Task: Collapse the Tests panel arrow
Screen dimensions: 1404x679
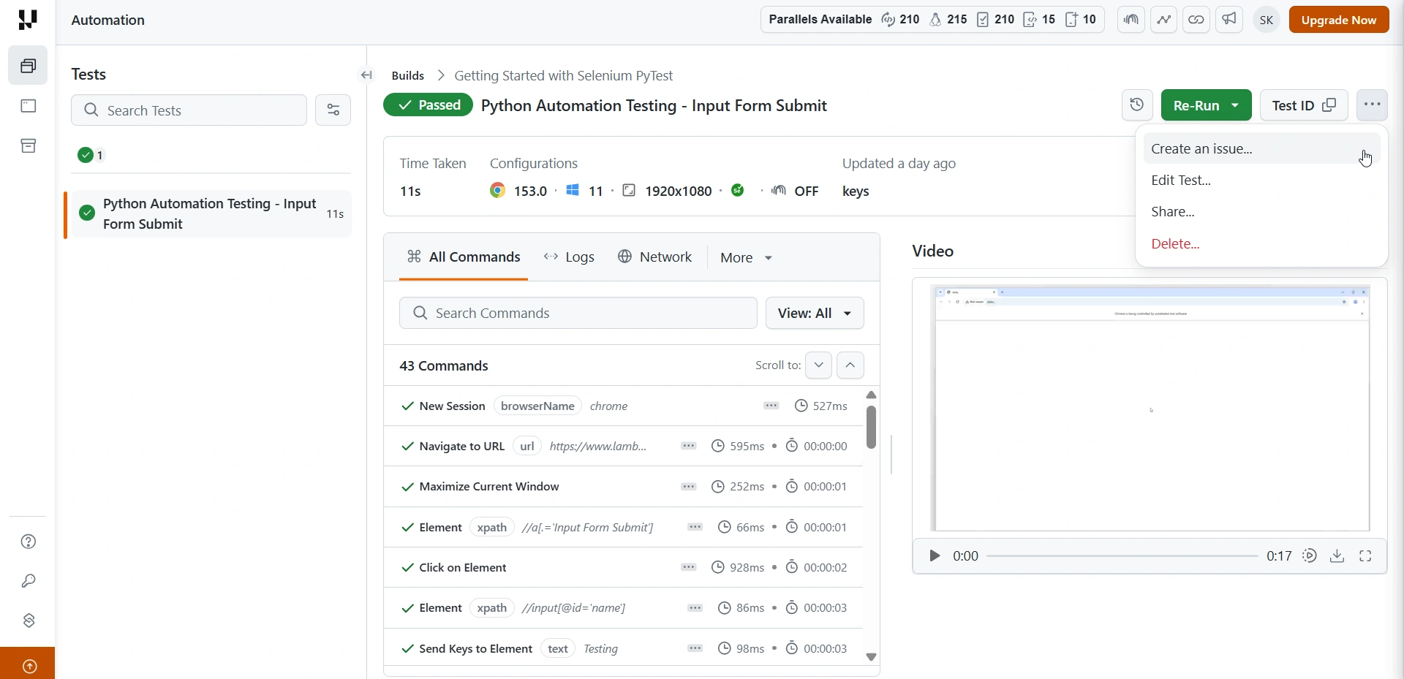Action: tap(367, 75)
